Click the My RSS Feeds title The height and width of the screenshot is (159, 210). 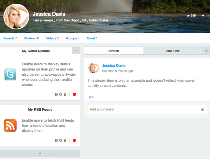[x=40, y=110]
